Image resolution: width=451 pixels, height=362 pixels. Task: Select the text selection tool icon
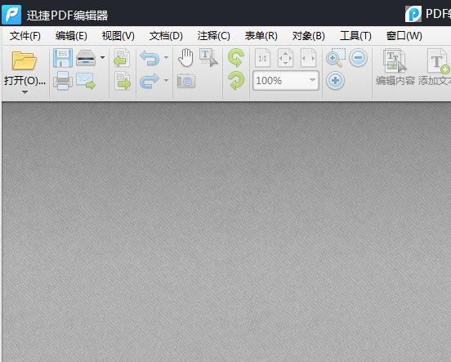point(208,57)
